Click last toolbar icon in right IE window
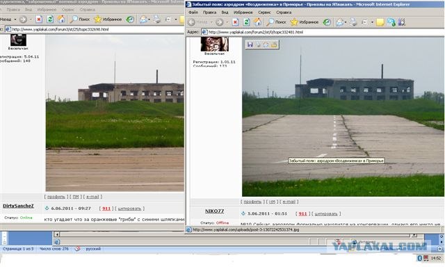The image size is (445, 267). (x=402, y=22)
